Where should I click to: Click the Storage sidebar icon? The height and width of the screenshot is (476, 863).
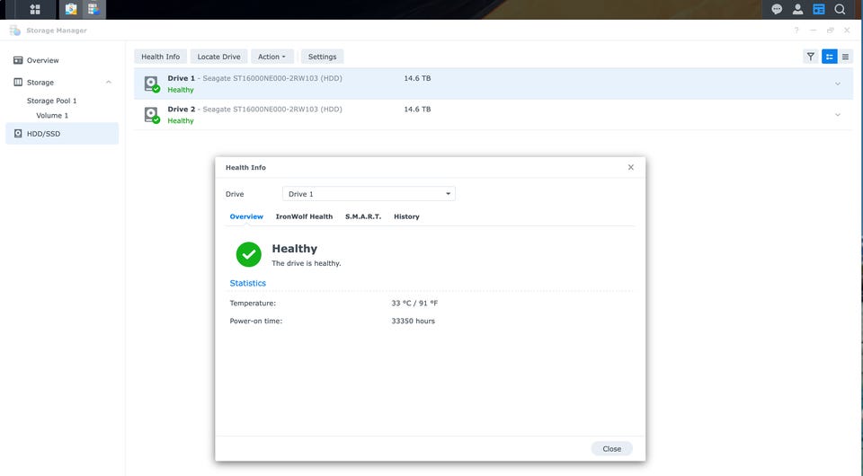[x=18, y=82]
